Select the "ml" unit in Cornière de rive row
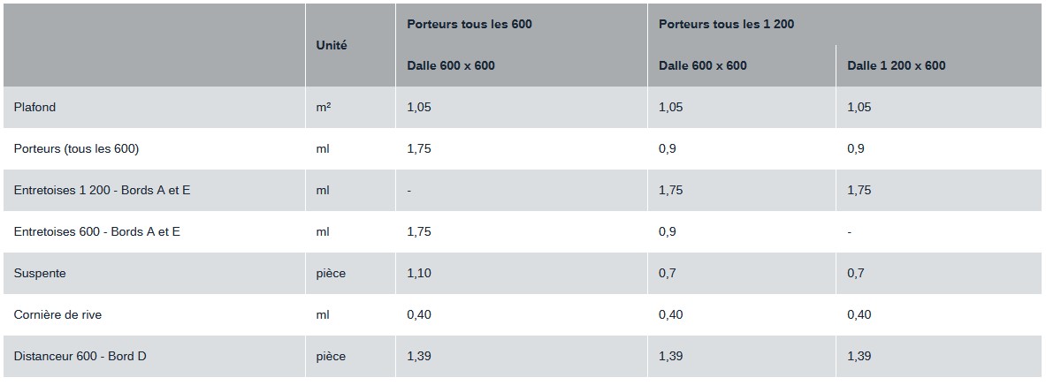 point(323,314)
